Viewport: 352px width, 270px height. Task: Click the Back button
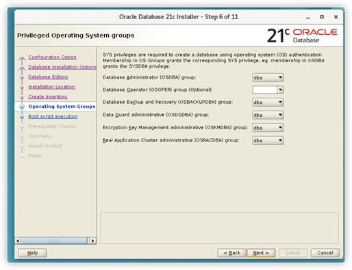231,253
